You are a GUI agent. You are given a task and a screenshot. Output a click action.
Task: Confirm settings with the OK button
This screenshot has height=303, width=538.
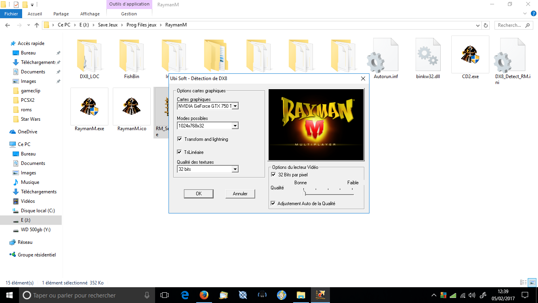pyautogui.click(x=199, y=193)
